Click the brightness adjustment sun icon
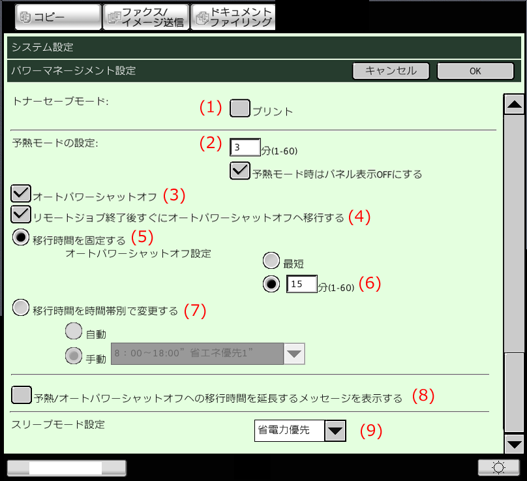The image size is (527, 481). 498,467
